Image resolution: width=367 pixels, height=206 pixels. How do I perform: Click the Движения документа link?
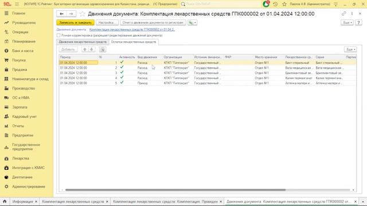(x=71, y=29)
